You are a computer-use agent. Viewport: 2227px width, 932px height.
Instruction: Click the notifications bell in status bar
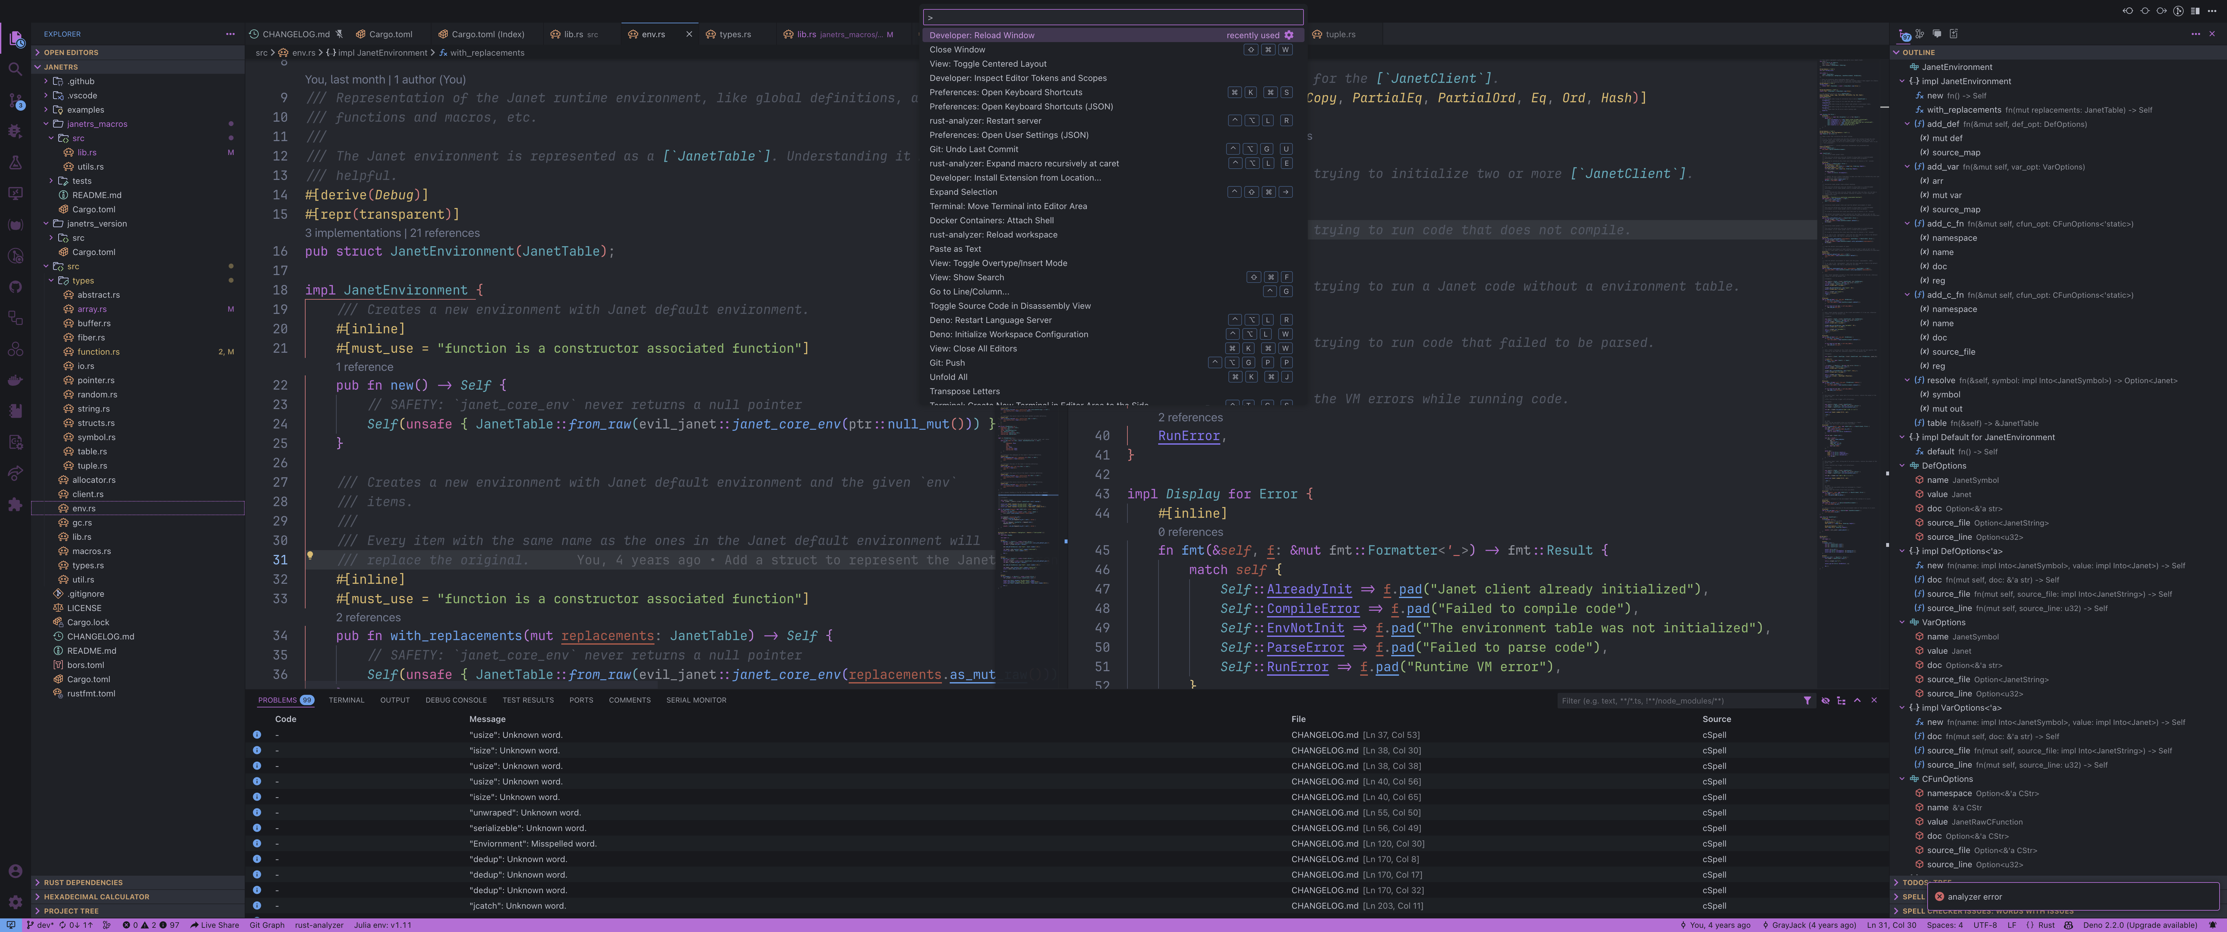(x=2212, y=925)
